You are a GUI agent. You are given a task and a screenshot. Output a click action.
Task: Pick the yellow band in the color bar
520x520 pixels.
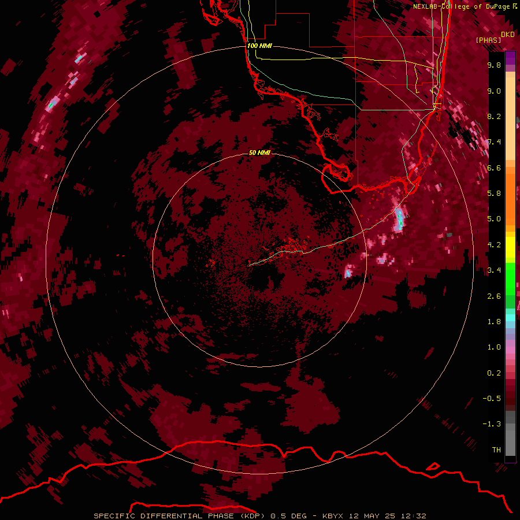point(510,247)
